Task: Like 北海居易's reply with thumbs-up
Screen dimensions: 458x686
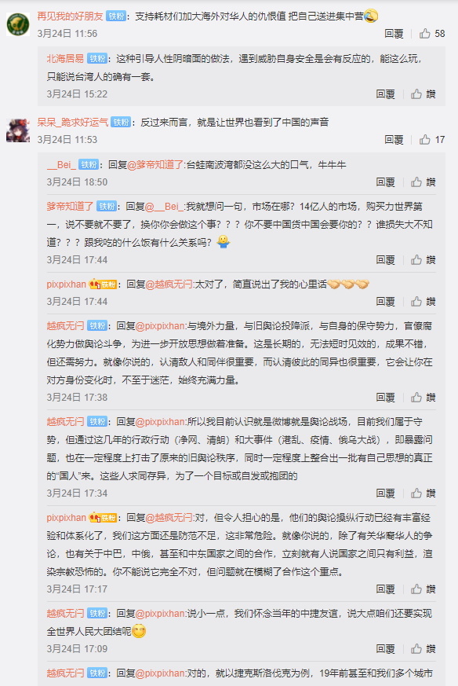Action: 423,94
